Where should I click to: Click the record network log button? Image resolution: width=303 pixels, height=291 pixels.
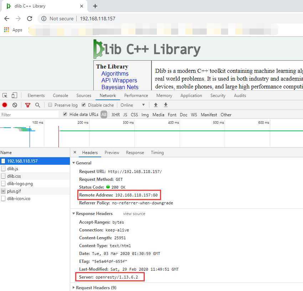click(5, 105)
